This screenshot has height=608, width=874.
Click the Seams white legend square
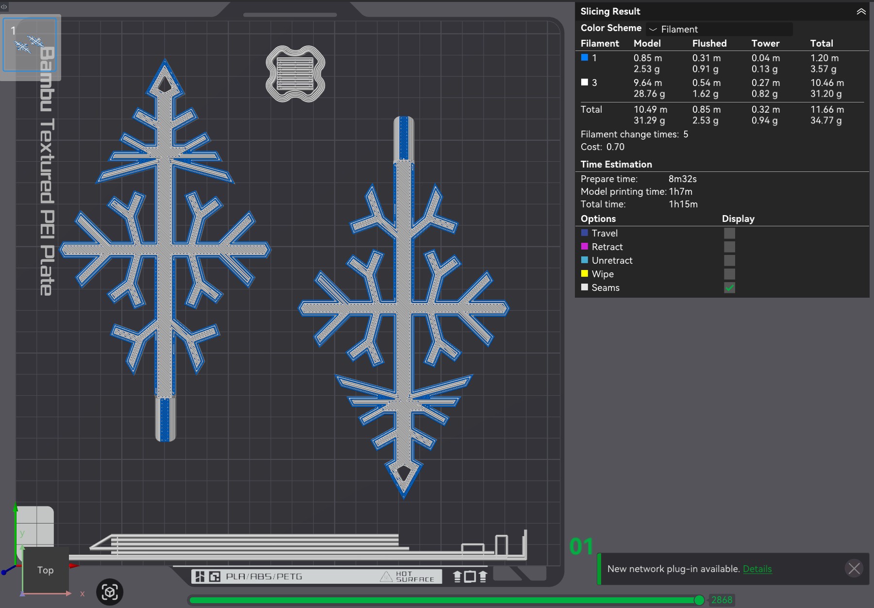(585, 287)
